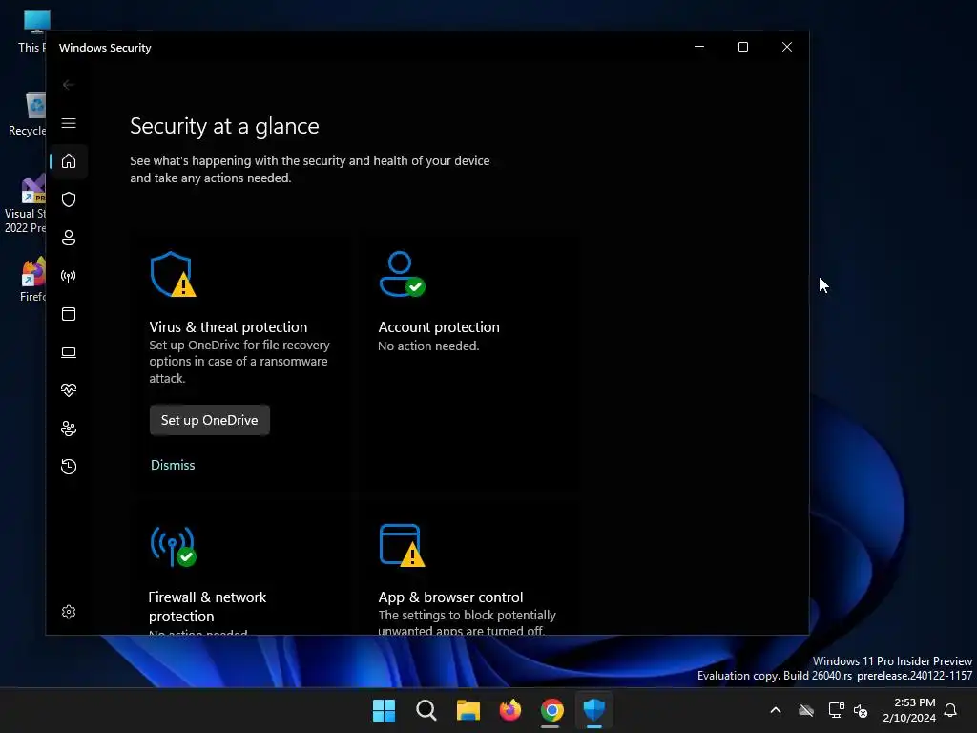The image size is (977, 733).
Task: Close the Windows Security window
Action: point(787,47)
